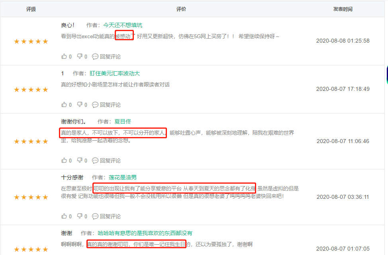Click star rating of 十分感谢 review

[x=31, y=197]
